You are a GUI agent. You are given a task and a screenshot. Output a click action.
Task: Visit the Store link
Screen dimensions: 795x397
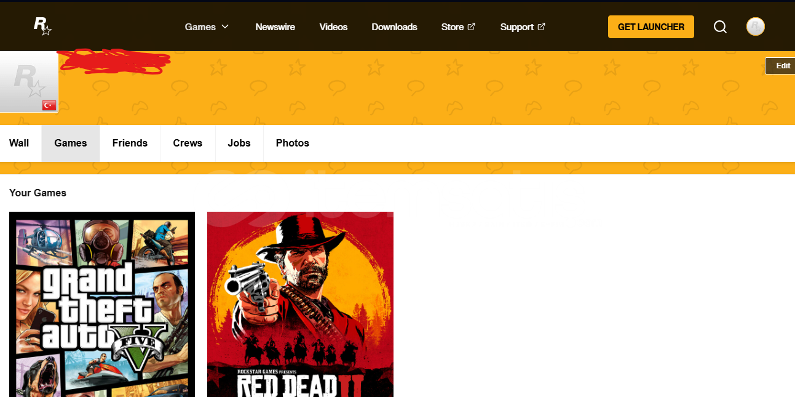[458, 27]
